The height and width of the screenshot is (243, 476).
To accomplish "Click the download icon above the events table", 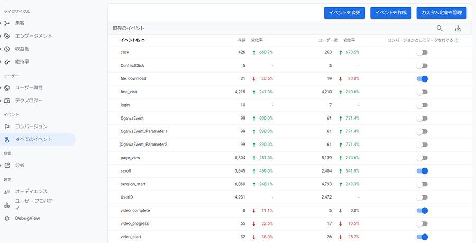I will pyautogui.click(x=458, y=29).
